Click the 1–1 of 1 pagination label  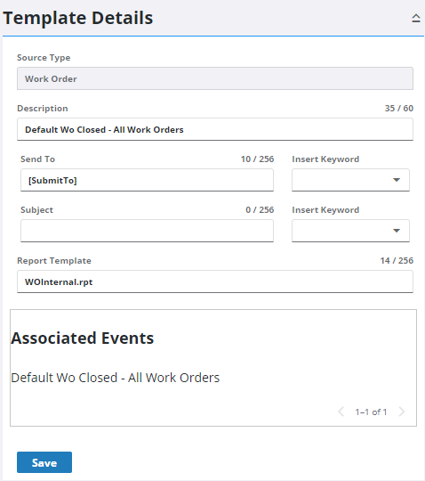click(371, 412)
